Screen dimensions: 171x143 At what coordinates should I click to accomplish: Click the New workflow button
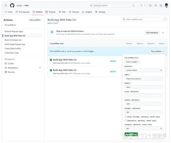tap(35, 20)
